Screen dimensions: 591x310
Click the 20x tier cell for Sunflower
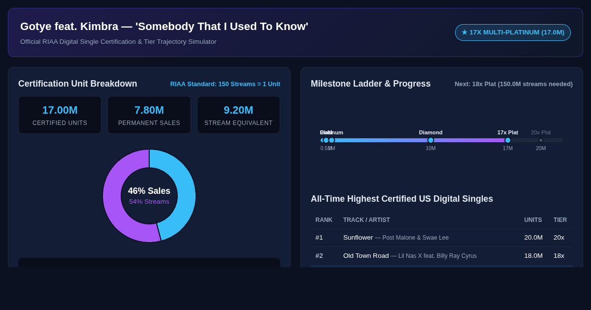pos(559,238)
